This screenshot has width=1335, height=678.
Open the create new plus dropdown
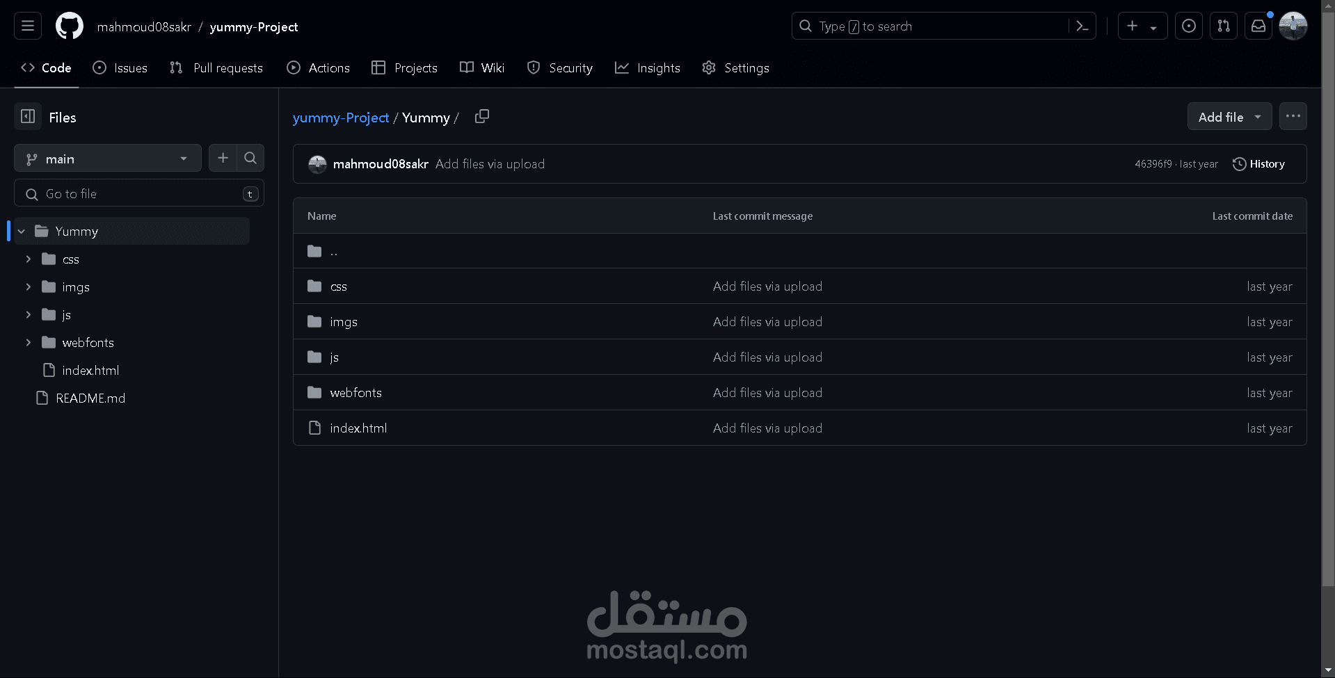pos(1143,26)
